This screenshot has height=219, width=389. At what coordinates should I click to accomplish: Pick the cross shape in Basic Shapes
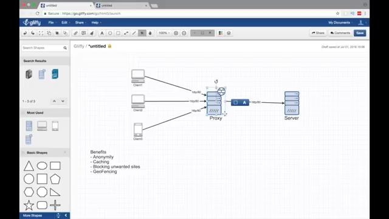click(55, 205)
